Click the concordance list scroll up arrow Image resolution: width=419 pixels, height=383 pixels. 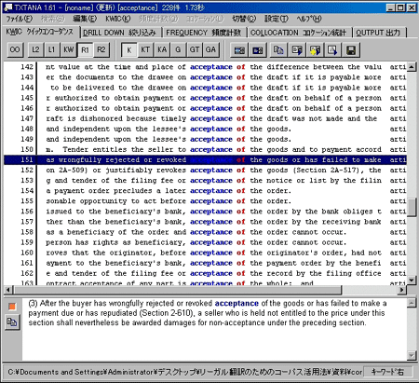pos(412,66)
